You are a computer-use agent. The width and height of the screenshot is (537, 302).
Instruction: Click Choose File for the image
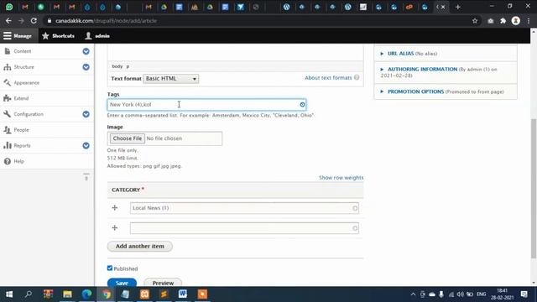(127, 138)
